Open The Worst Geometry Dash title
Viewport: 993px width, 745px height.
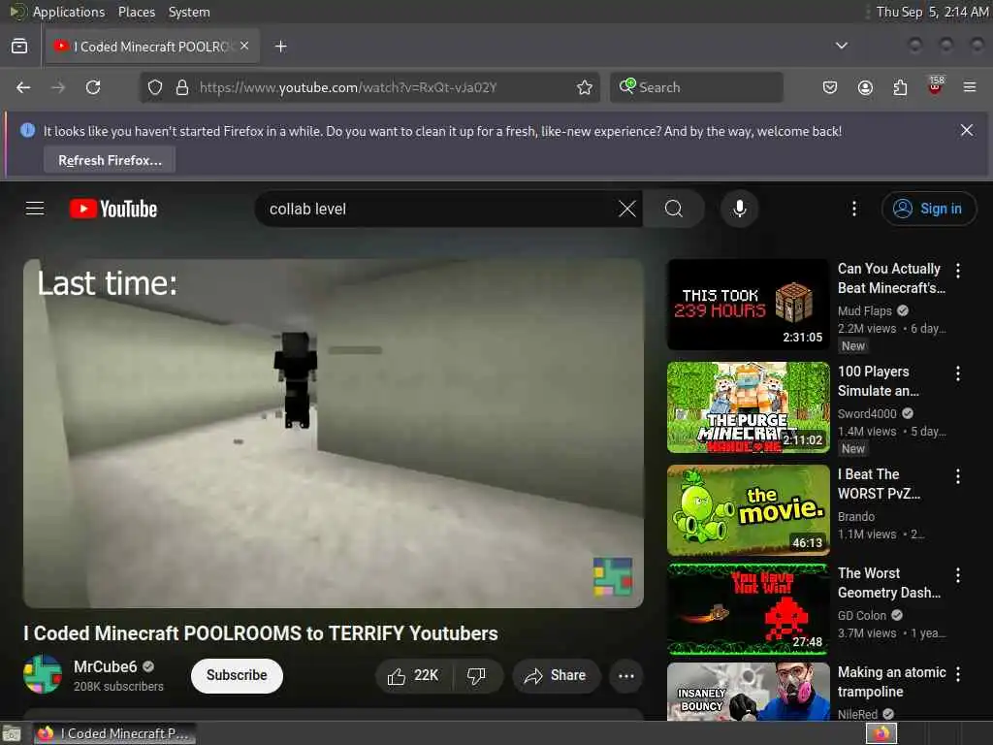[x=889, y=583]
